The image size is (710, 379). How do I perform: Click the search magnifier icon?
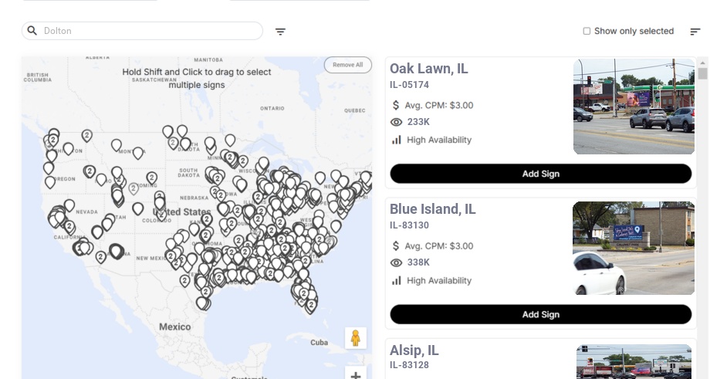coord(32,31)
